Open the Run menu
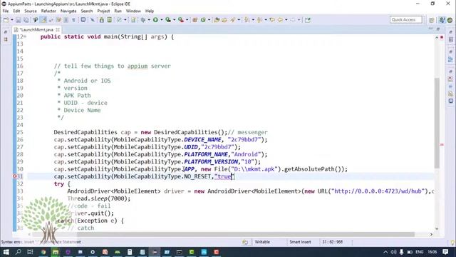The height and width of the screenshot is (257, 456). [118, 11]
